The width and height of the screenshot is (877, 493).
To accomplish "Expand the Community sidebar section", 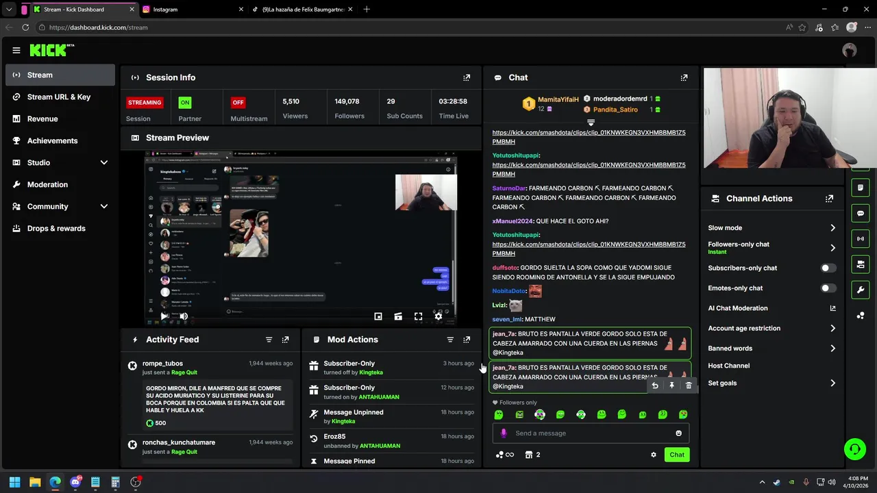I will tap(104, 207).
